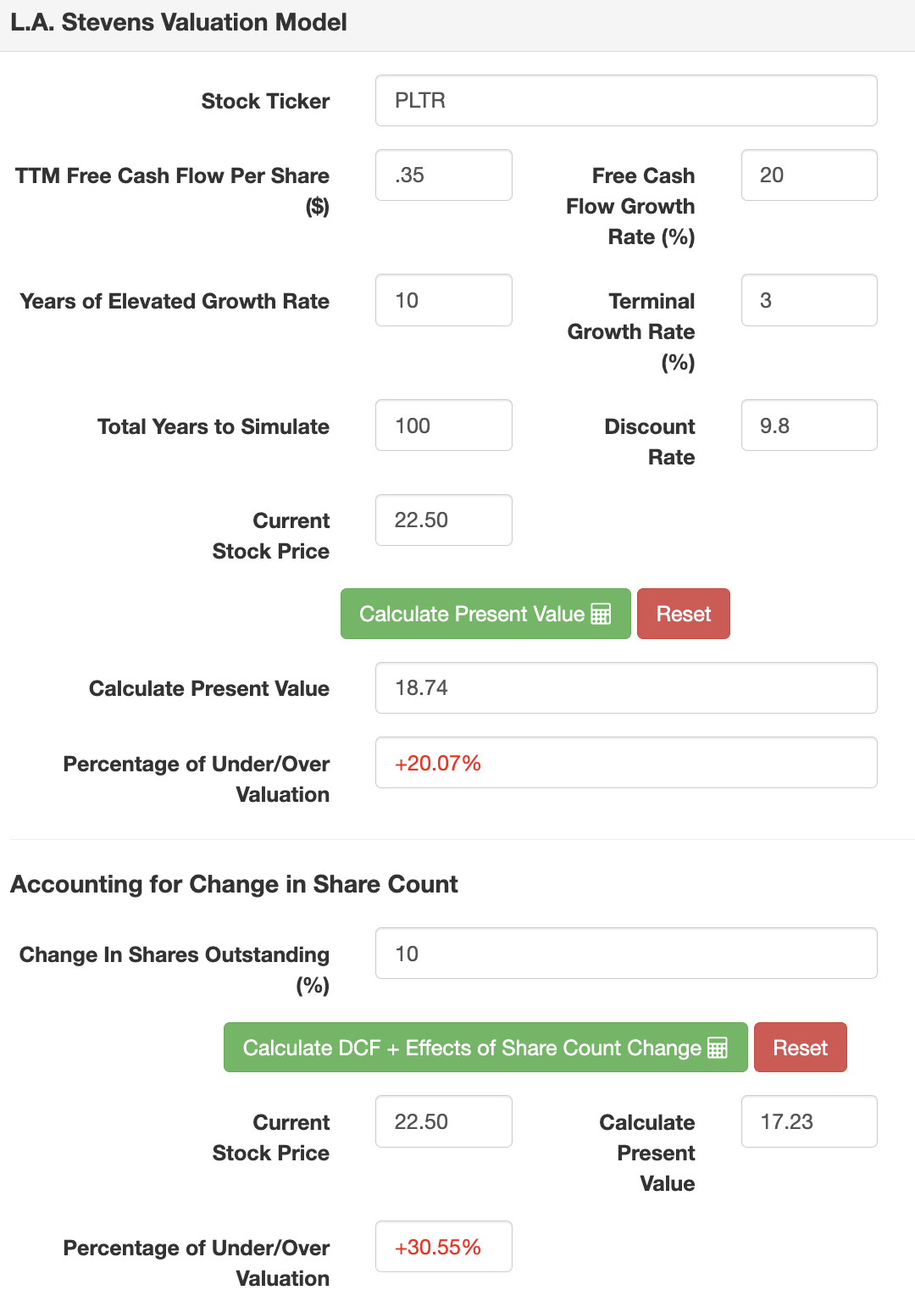The height and width of the screenshot is (1307, 915).
Task: Click Current Stock Price field in share count section
Action: (x=443, y=1122)
